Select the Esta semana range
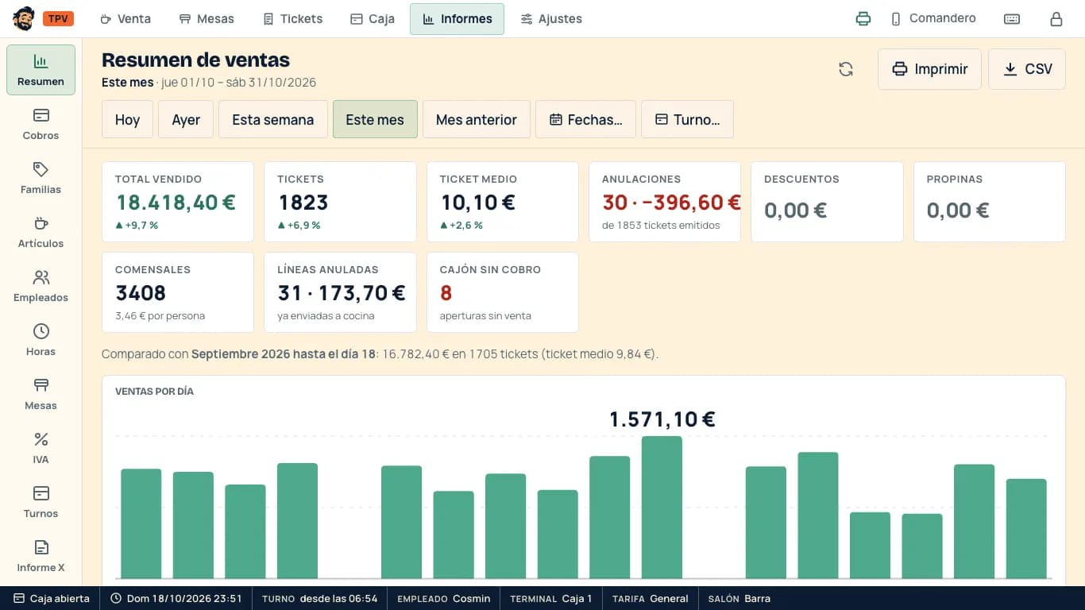 click(x=273, y=119)
